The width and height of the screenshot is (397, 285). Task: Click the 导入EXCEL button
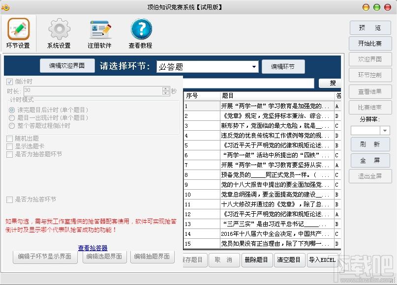[322, 260]
